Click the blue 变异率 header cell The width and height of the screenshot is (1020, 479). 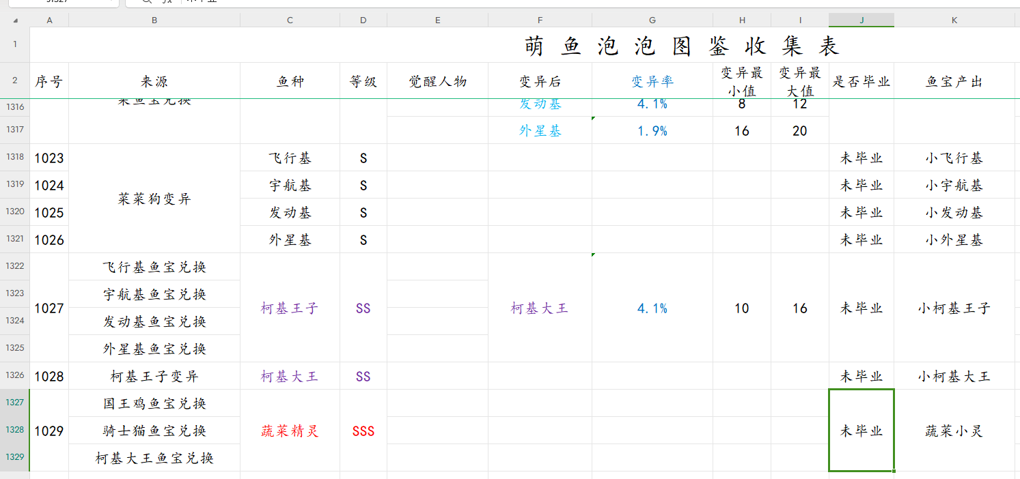coord(652,82)
